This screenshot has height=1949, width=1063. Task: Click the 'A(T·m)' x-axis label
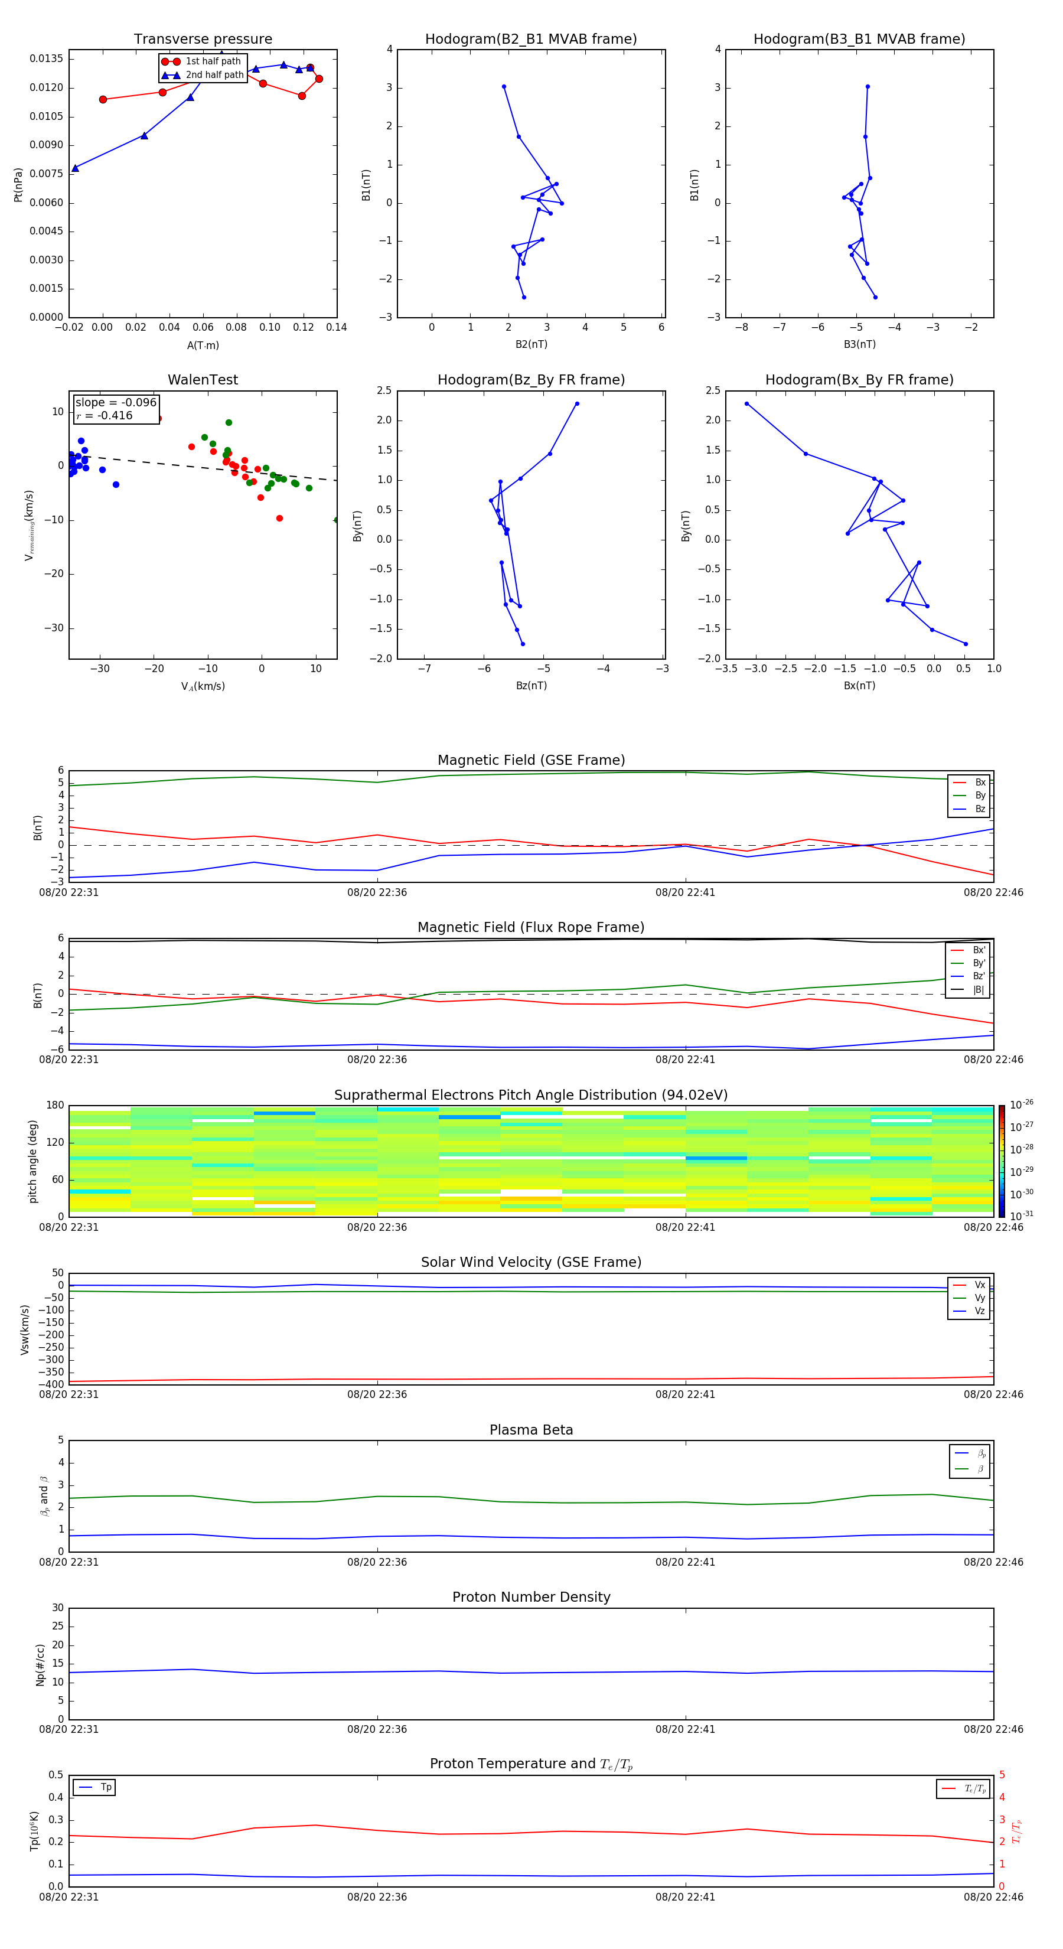203,346
